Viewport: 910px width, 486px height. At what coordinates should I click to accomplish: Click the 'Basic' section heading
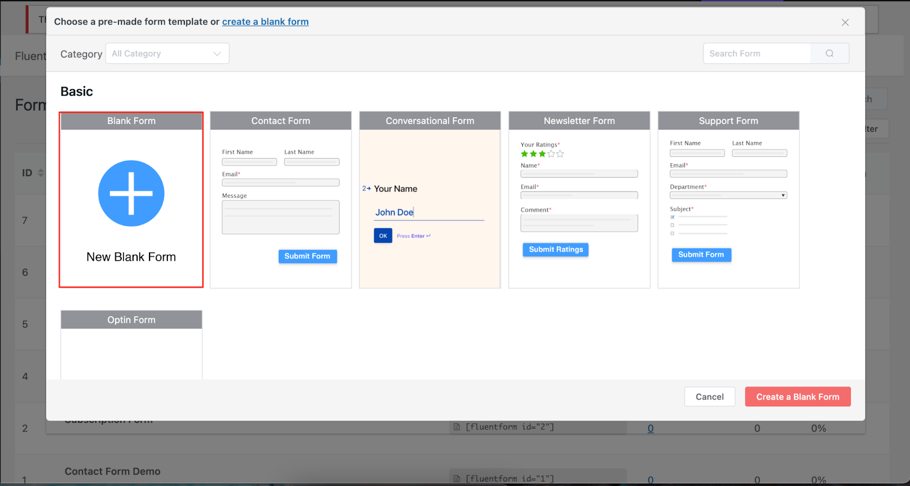point(77,92)
